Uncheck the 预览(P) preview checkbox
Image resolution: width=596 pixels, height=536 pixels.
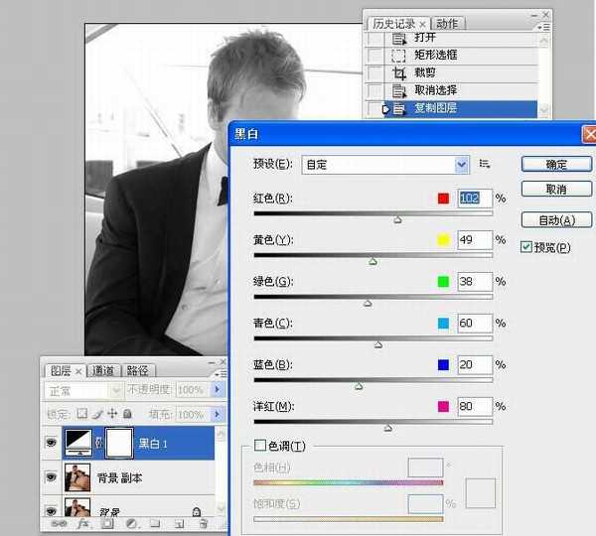coord(527,247)
